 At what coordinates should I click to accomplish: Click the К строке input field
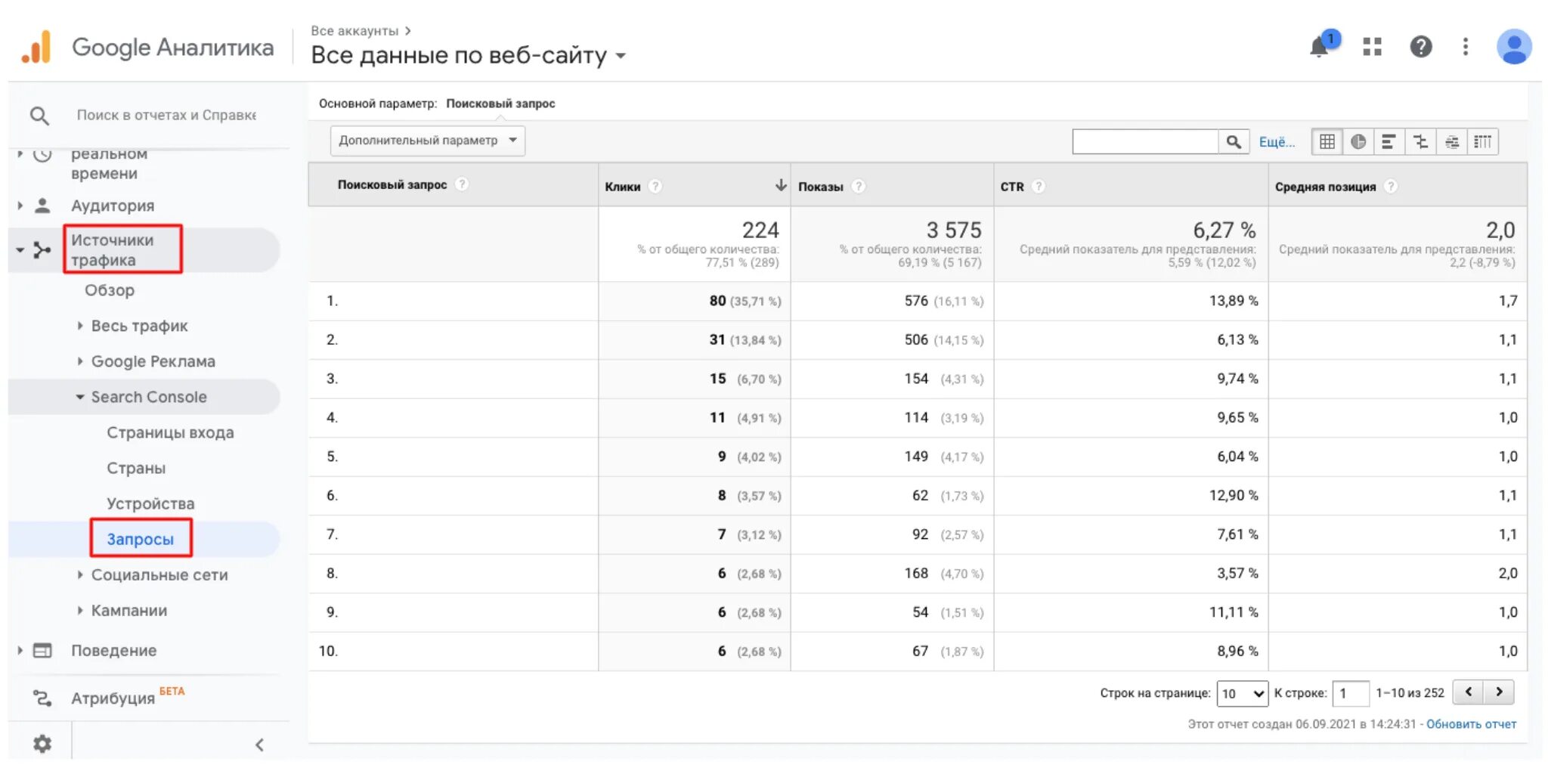1350,693
